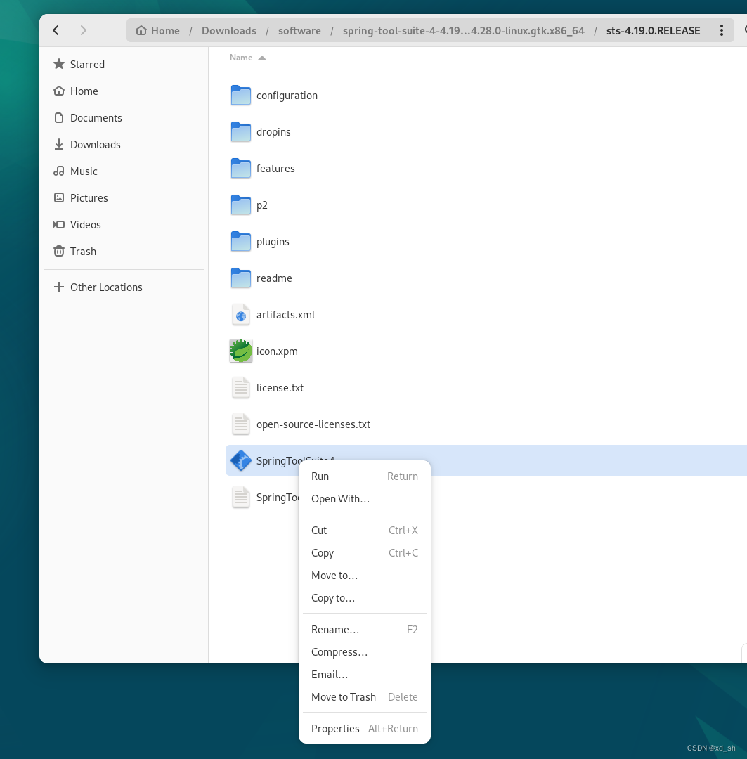Sort files using the Name column header

[241, 58]
